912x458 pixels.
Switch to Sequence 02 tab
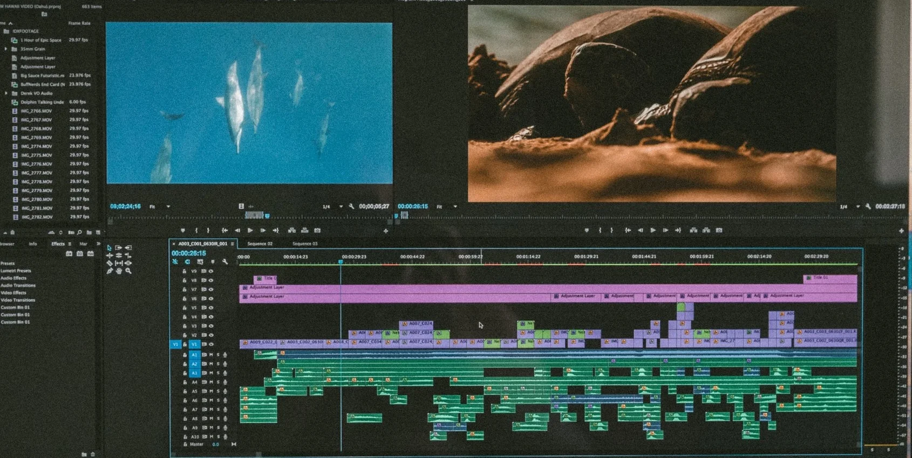tap(260, 244)
